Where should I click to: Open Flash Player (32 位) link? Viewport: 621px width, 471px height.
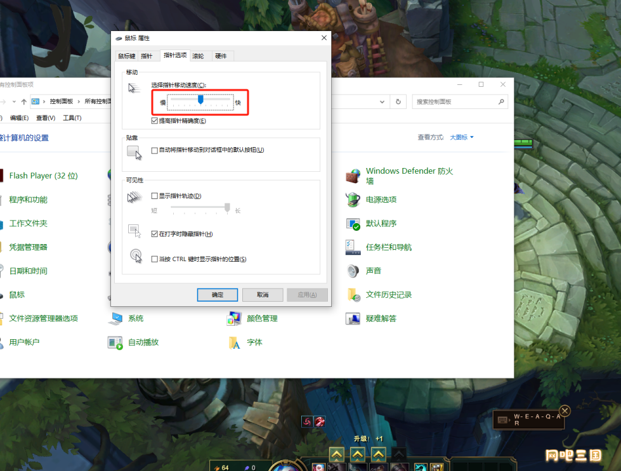[x=44, y=176]
